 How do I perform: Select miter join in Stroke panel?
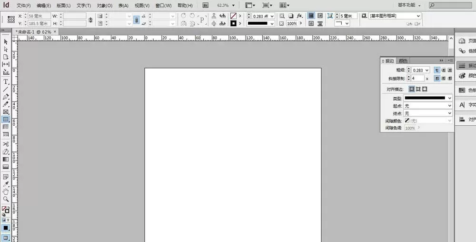(437, 78)
